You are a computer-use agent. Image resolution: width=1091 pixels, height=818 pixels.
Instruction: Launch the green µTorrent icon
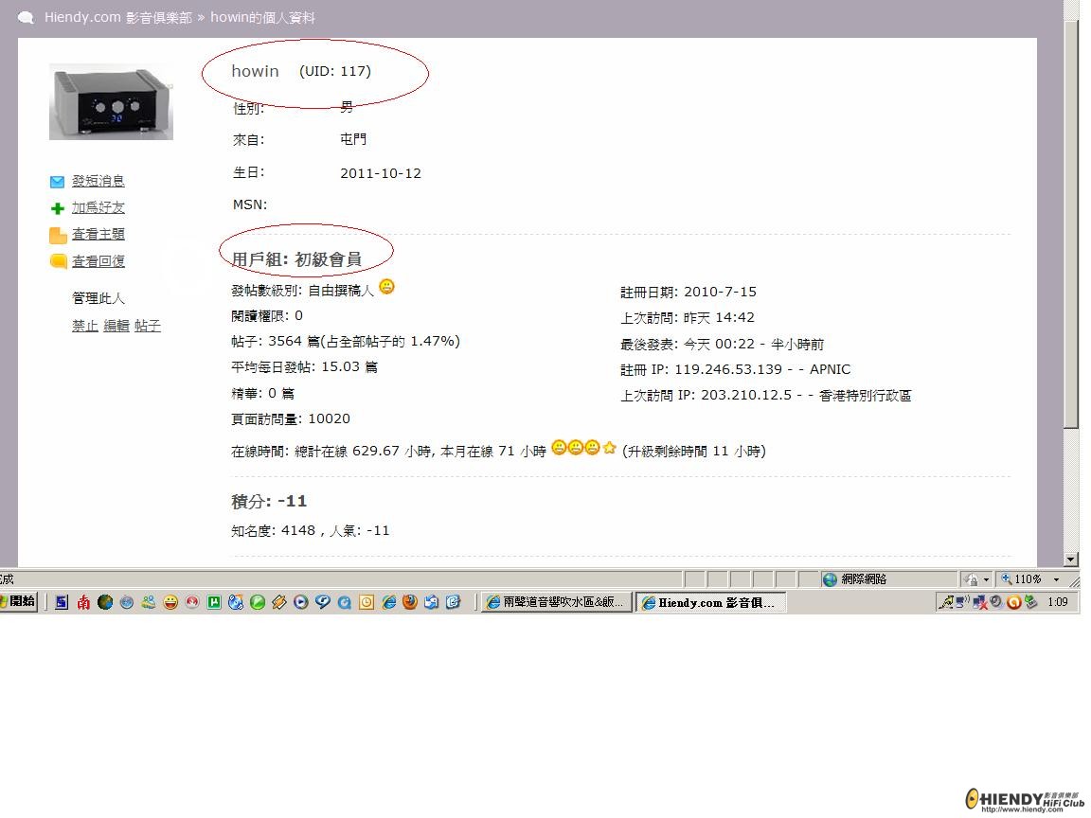coord(214,602)
